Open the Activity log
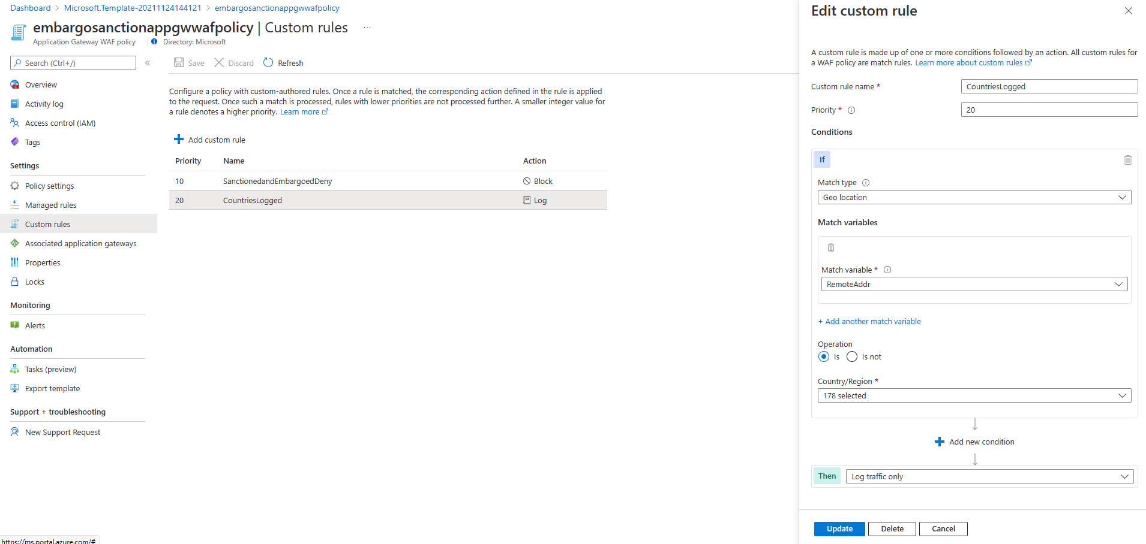 44,104
